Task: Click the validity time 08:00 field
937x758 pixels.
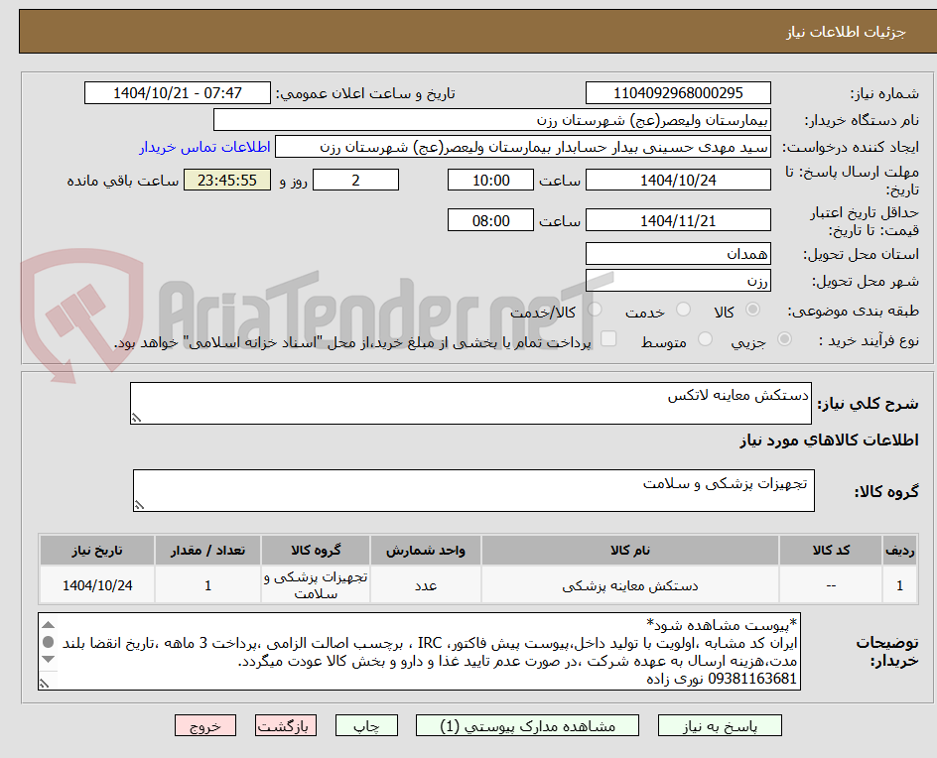Action: click(x=490, y=220)
